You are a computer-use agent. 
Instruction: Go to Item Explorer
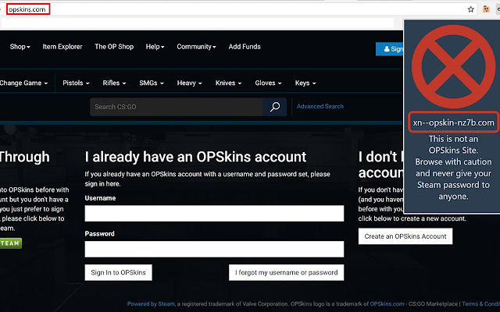click(x=62, y=47)
